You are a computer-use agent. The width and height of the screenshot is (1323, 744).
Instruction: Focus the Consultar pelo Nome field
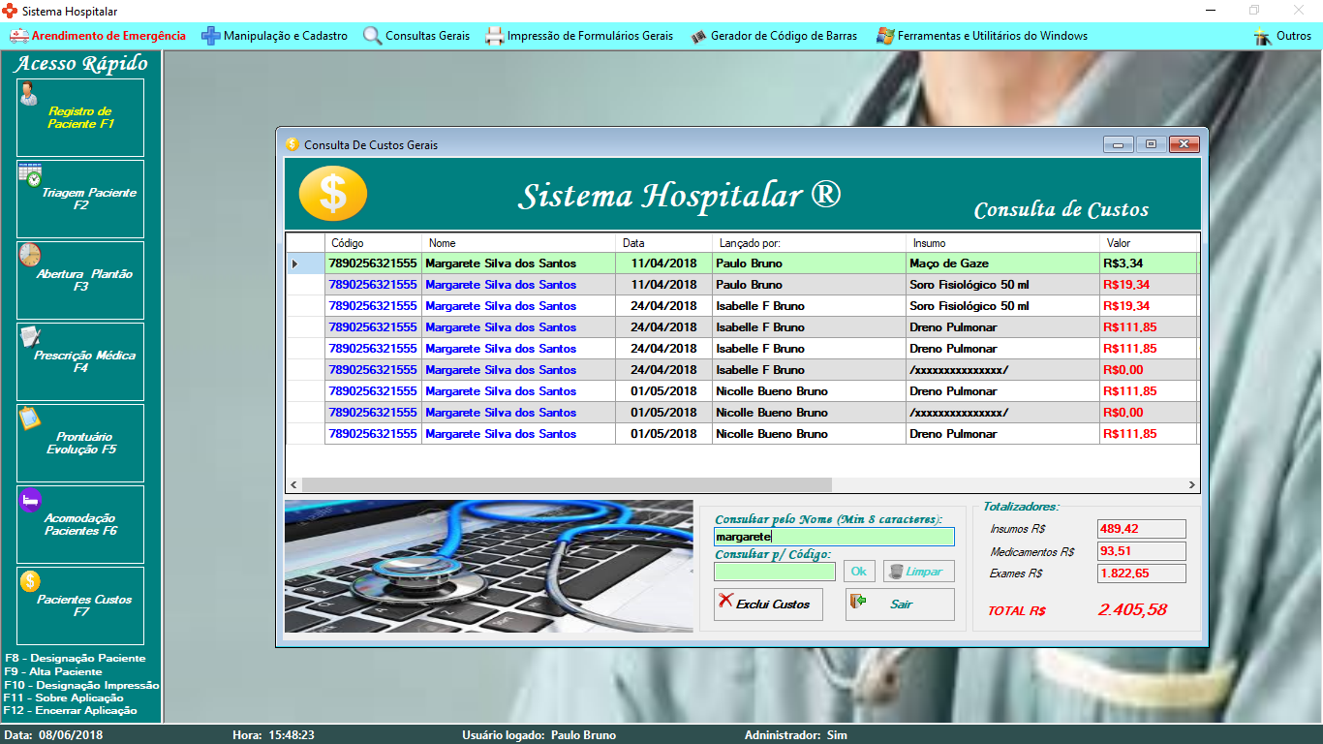pos(834,537)
